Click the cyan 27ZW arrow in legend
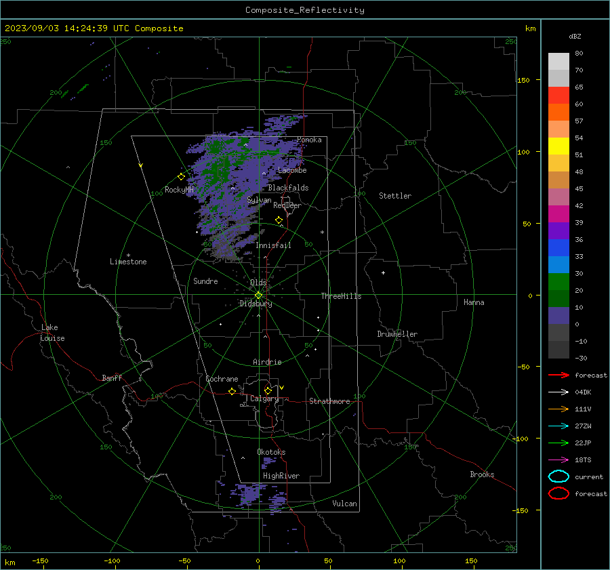This screenshot has width=610, height=570. (x=558, y=426)
